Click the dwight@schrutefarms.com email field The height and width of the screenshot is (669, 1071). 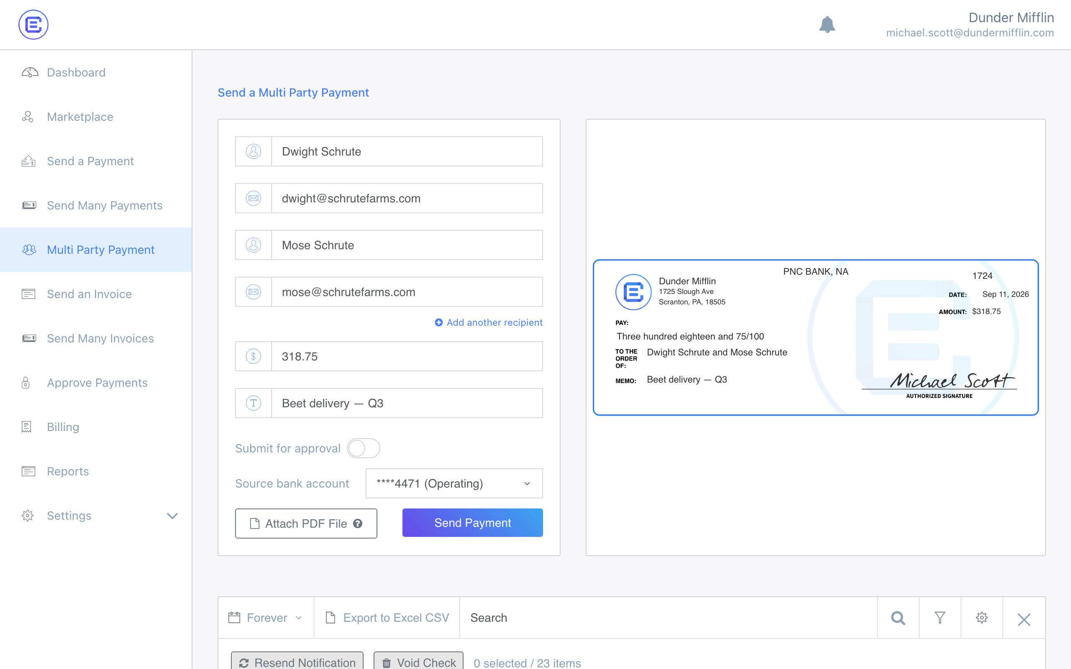407,198
